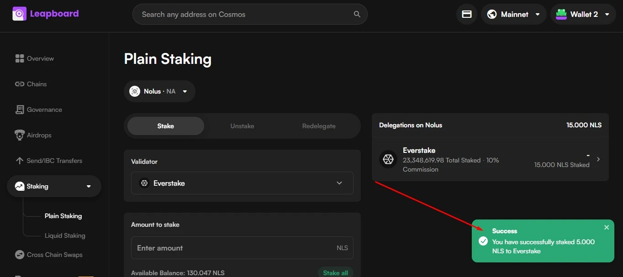Click the Amount to stake label
Viewport: 623px width, 277px height.
pos(155,225)
